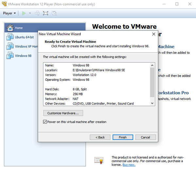Screen dimensions: 196x170
Task: Go back to the previous wizard step
Action: (100, 137)
